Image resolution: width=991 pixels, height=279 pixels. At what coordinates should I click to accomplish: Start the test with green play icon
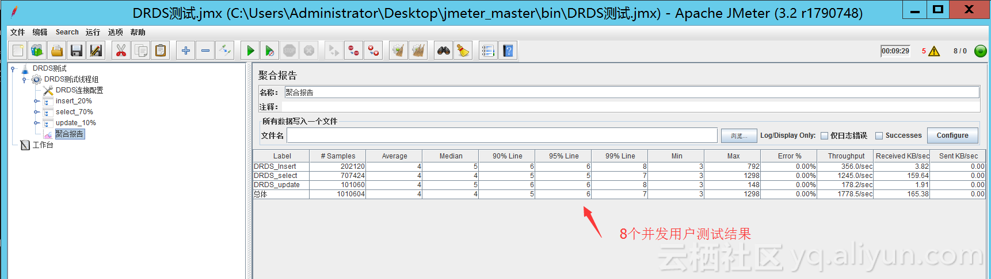click(250, 51)
